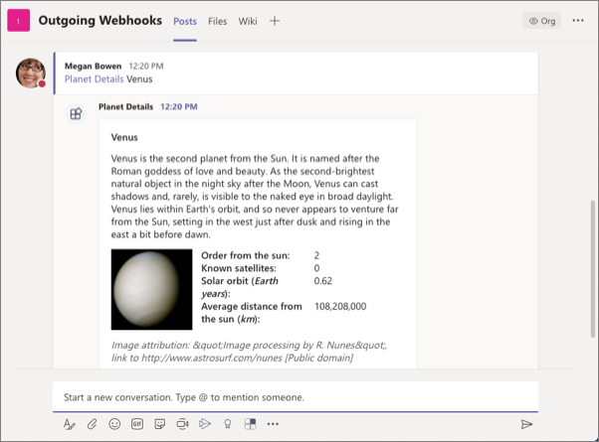599x442 pixels.
Task: Open the emoji picker
Action: click(114, 424)
